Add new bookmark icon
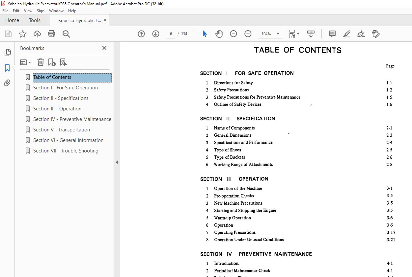Screen dimensions: 412x277 pyautogui.click(x=52, y=62)
